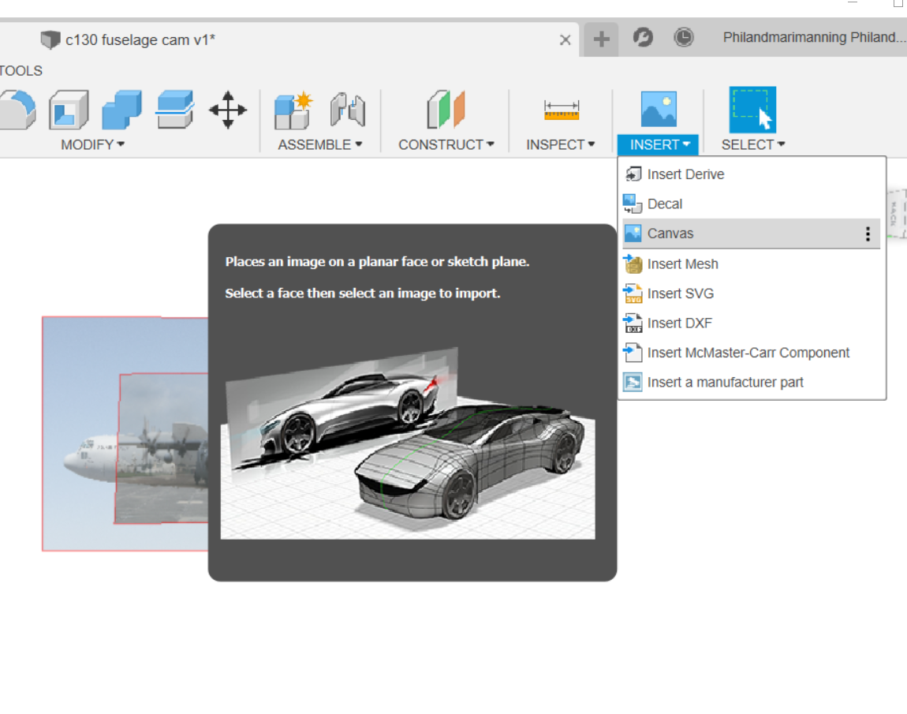The image size is (907, 714).
Task: Choose Insert Derive from menu
Action: (752, 174)
